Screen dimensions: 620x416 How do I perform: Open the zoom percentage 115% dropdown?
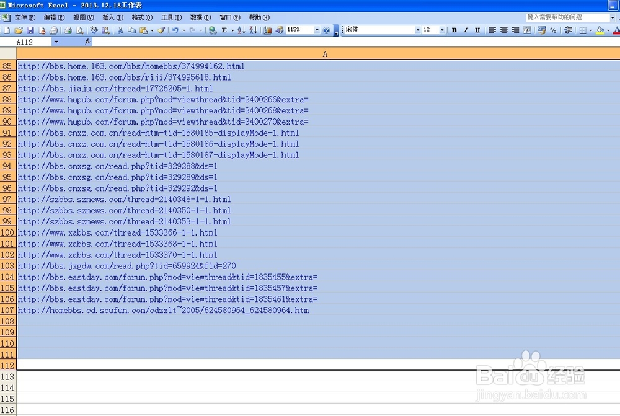317,30
